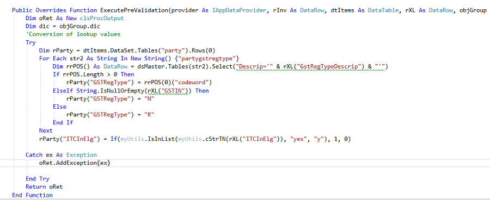Place cursor at oRet.AddException(ex) line

coord(75,163)
